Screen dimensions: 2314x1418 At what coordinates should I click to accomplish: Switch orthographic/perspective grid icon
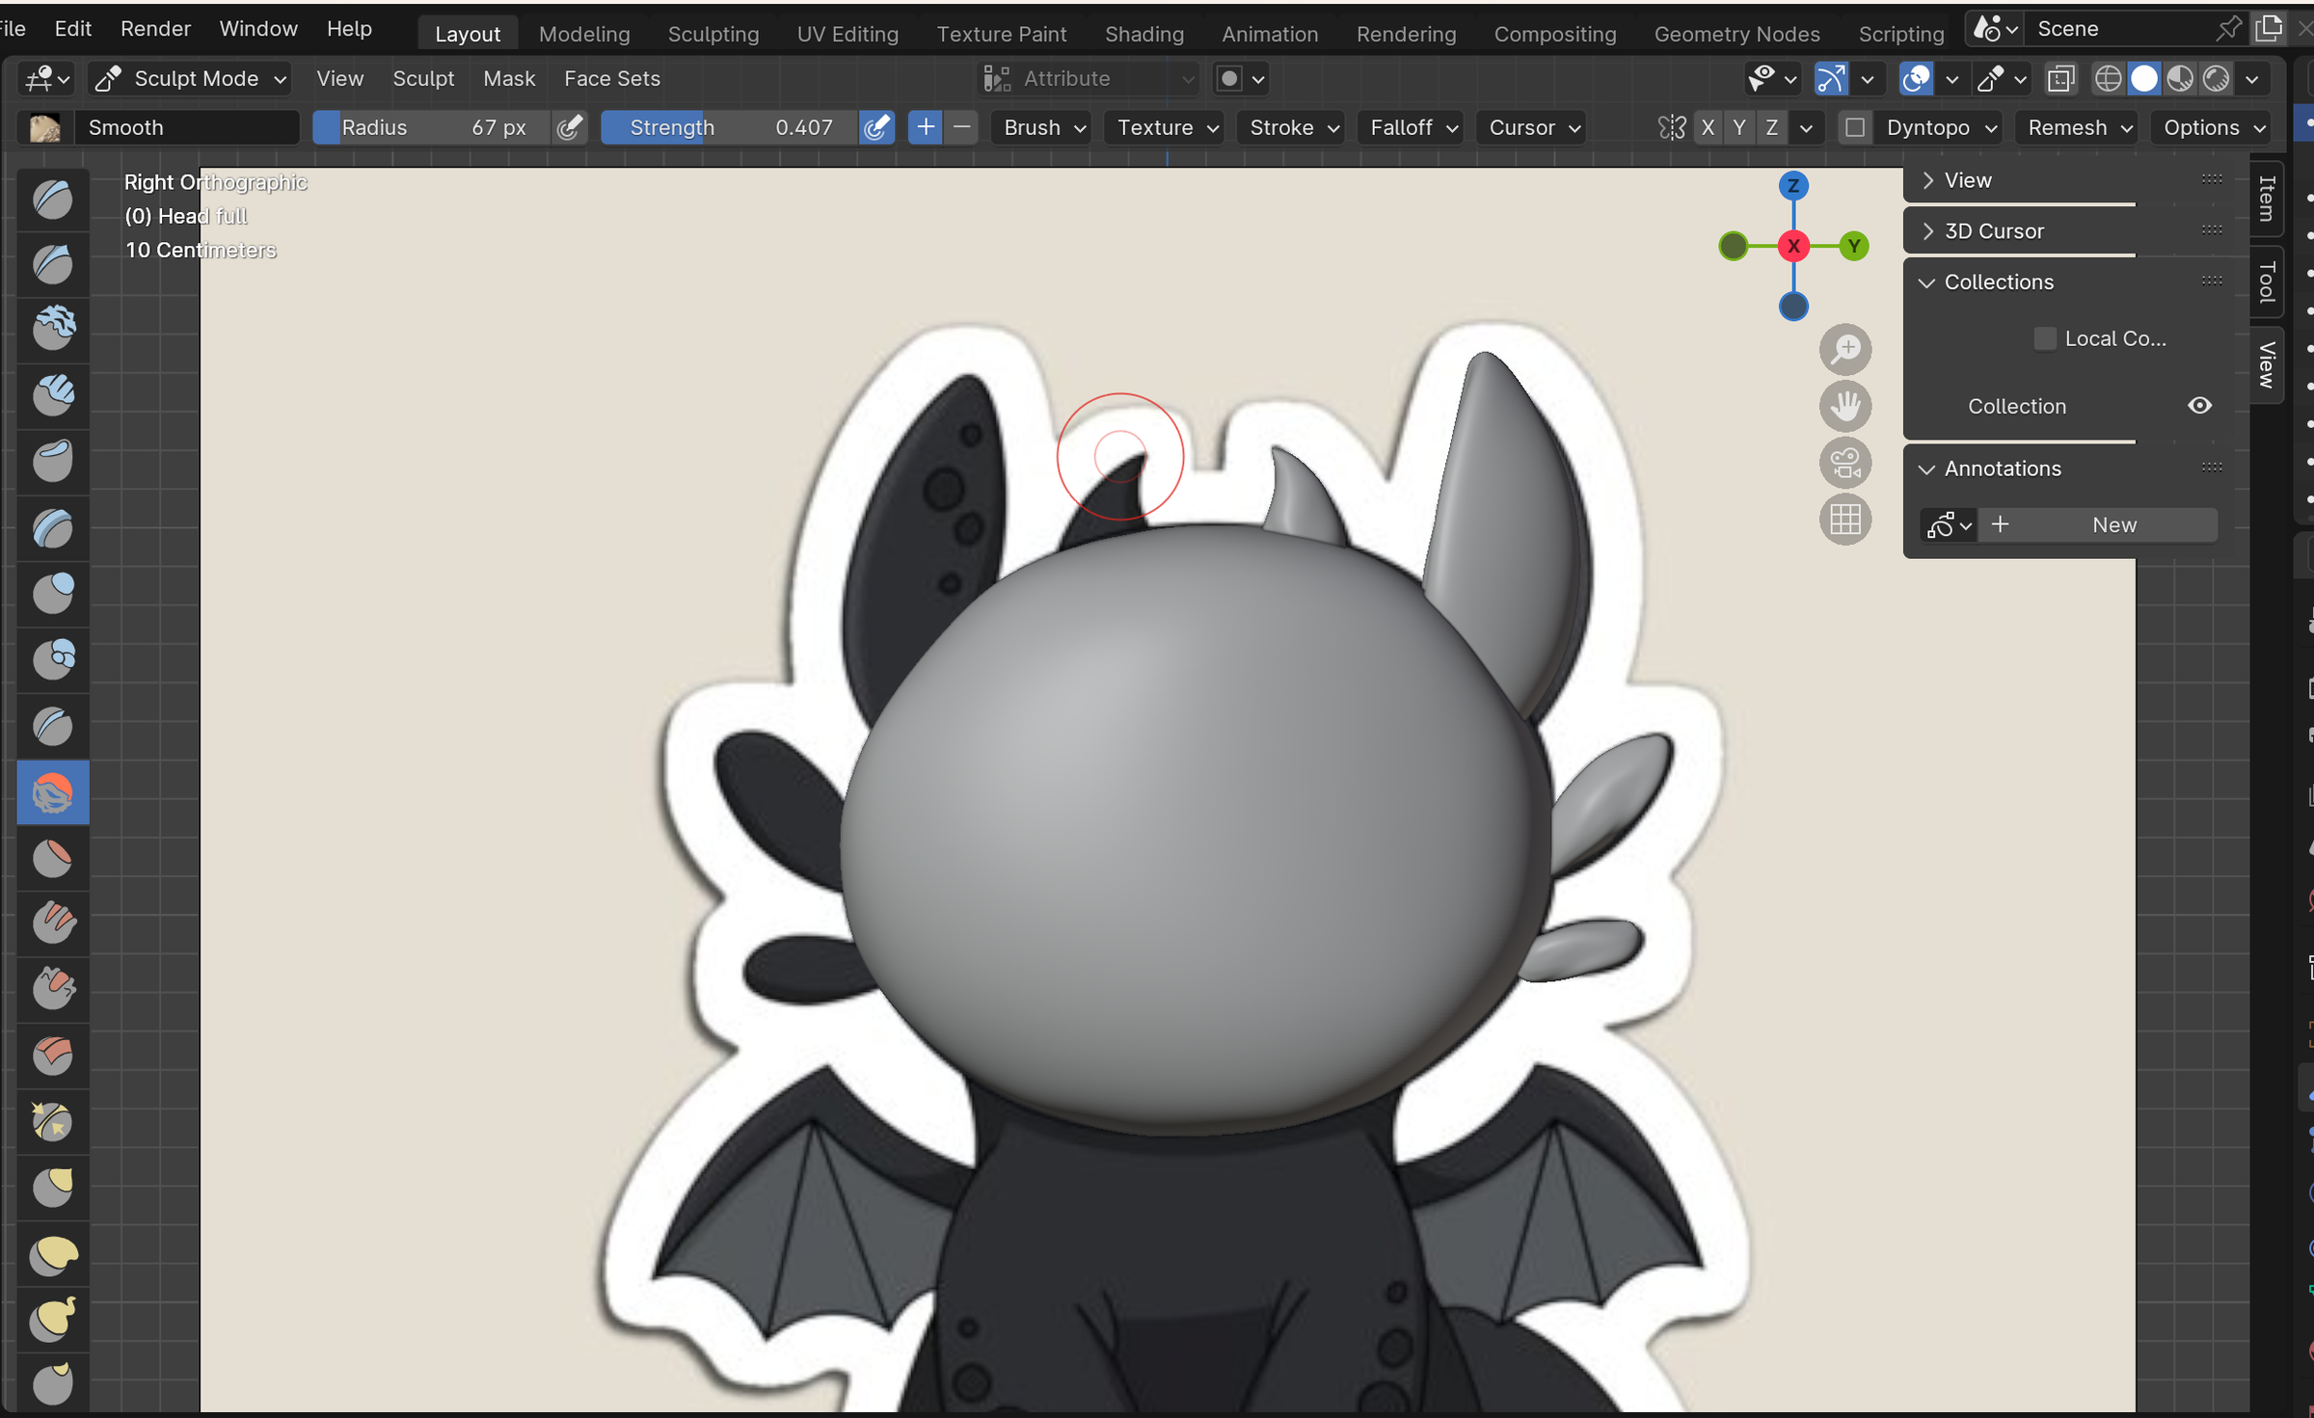point(1844,521)
